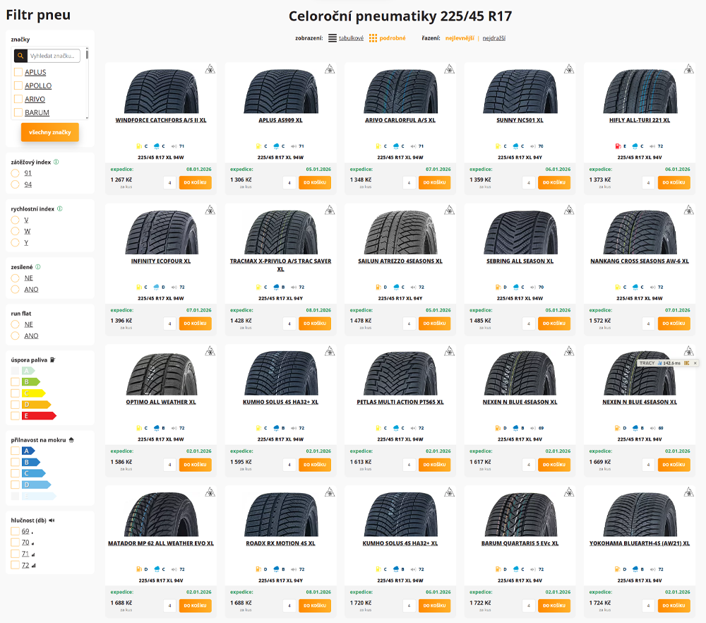This screenshot has height=623, width=706.
Task: Select run flat ANO option
Action: (x=15, y=336)
